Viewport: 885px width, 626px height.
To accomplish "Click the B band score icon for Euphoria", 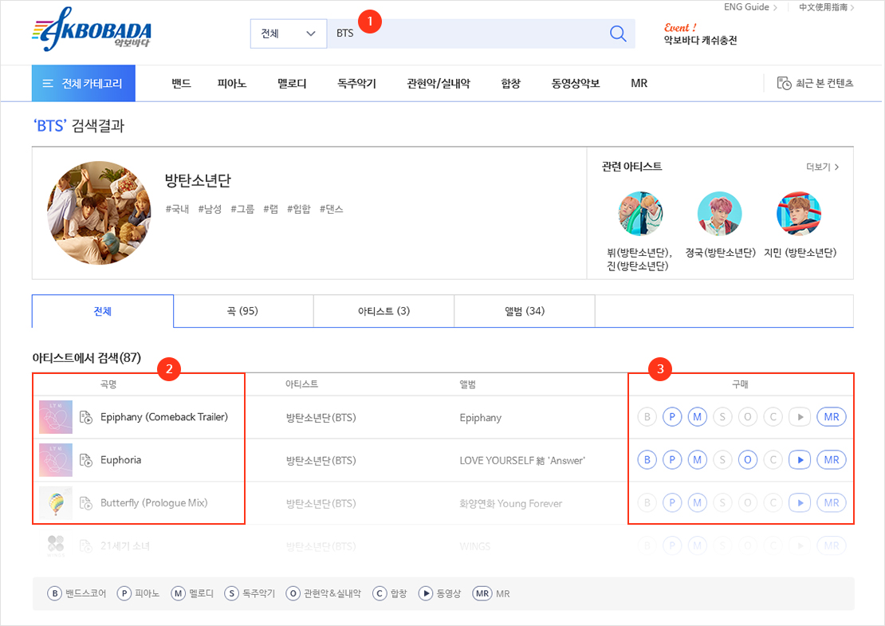I will click(647, 460).
